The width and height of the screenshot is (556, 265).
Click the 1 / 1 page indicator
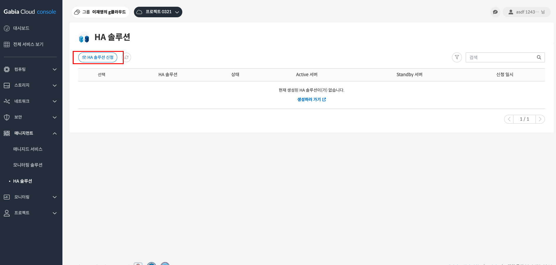click(524, 119)
